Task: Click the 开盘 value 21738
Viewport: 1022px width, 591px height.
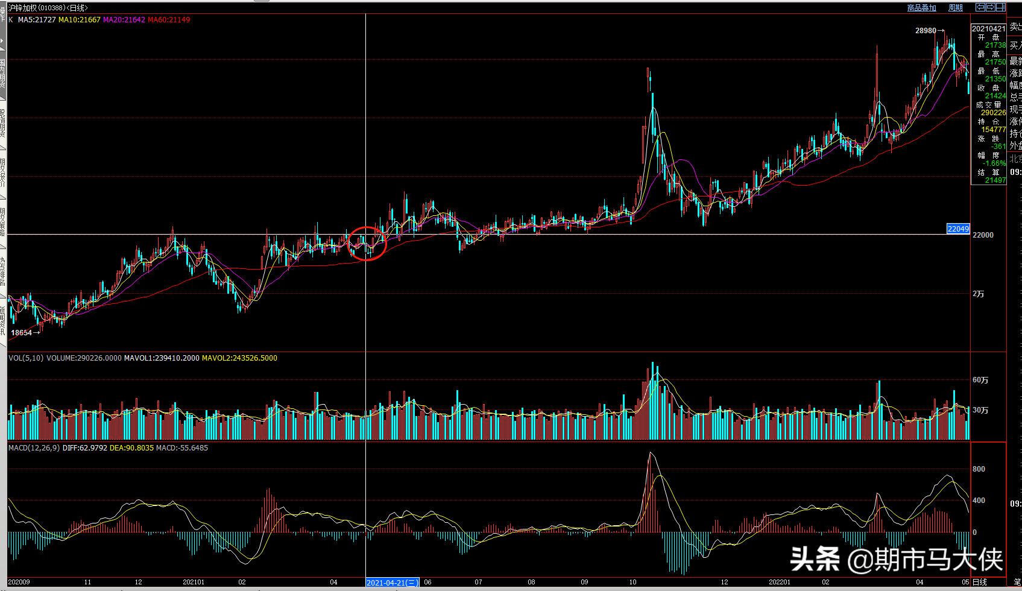Action: tap(995, 45)
